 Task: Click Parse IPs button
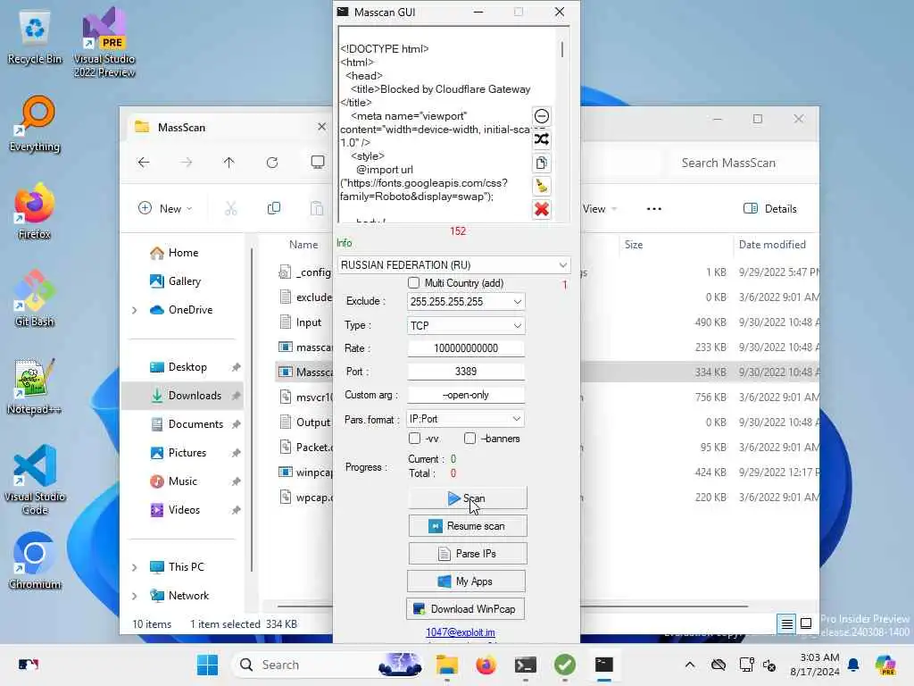[468, 554]
